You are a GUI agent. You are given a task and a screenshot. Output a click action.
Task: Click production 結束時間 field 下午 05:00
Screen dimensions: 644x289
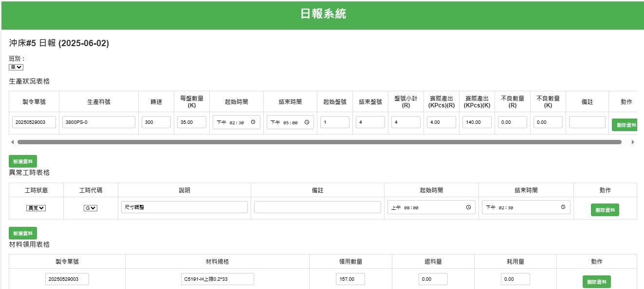click(x=290, y=122)
